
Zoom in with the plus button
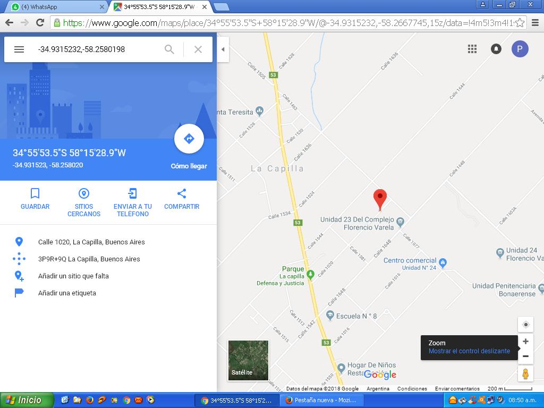coord(525,342)
